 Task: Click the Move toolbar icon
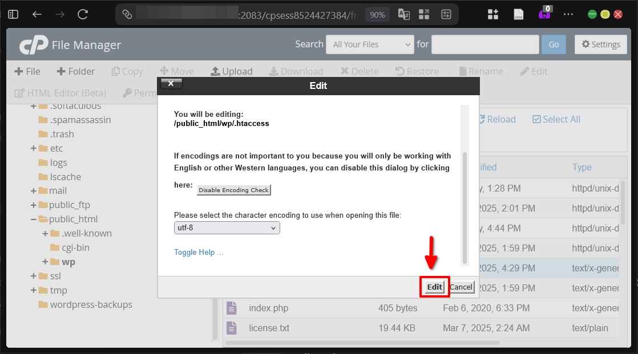coord(177,71)
